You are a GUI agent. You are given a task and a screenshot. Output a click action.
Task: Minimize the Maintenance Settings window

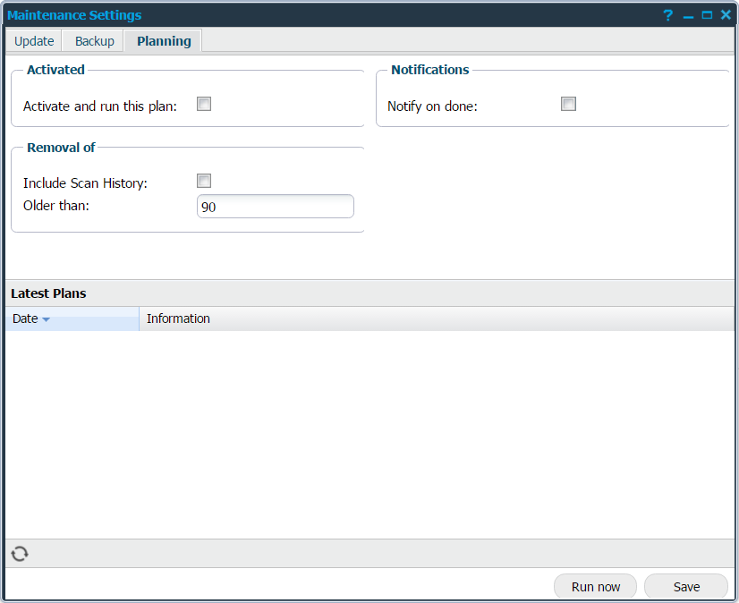coord(688,15)
